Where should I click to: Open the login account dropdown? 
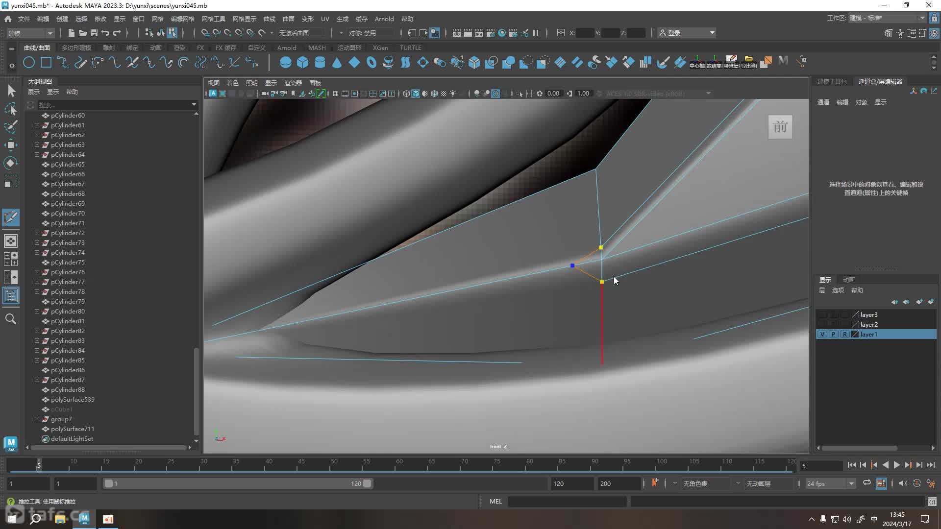[x=687, y=33]
